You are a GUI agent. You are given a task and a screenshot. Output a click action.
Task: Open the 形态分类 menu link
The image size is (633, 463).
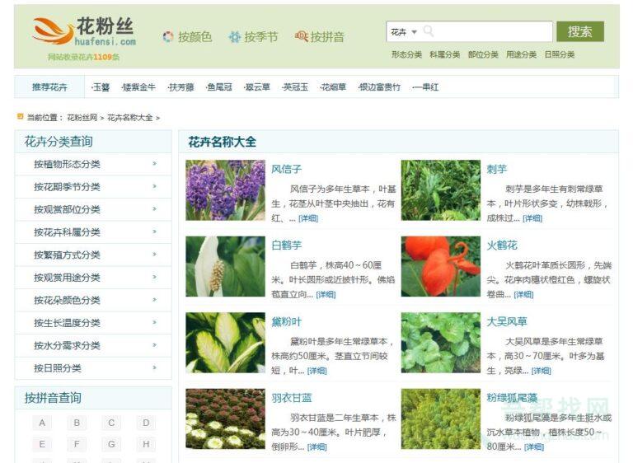pos(406,55)
